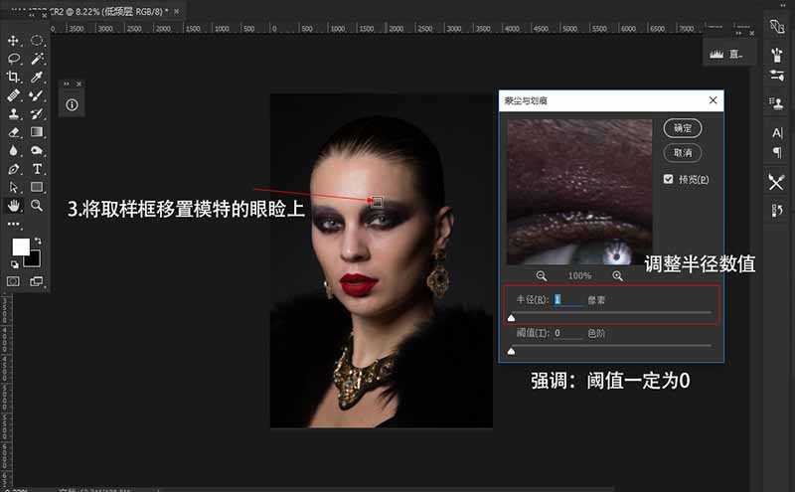
Task: Activate the Hand tool
Action: [14, 205]
